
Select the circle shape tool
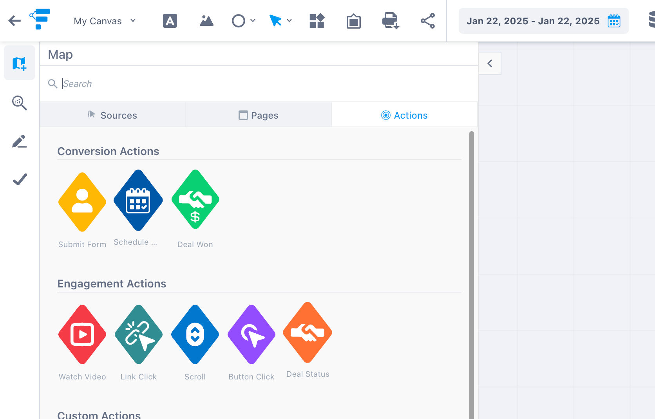pyautogui.click(x=238, y=21)
